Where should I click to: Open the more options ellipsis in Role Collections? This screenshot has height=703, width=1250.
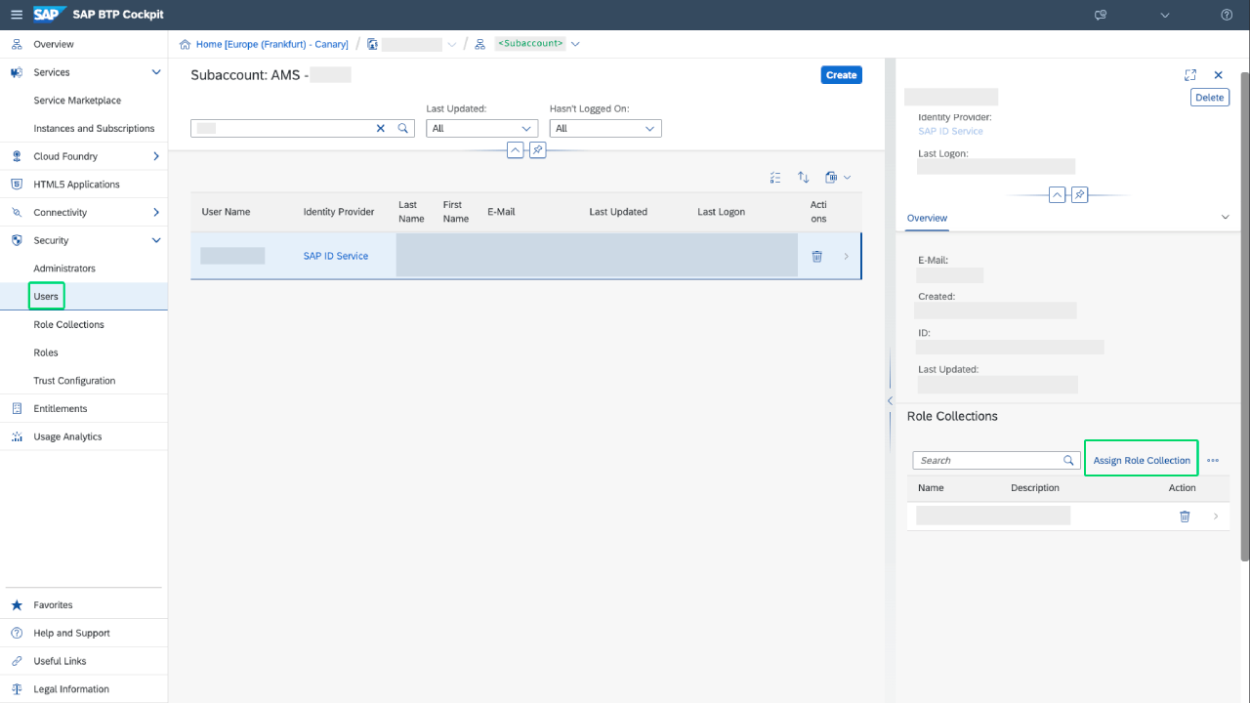coord(1213,460)
